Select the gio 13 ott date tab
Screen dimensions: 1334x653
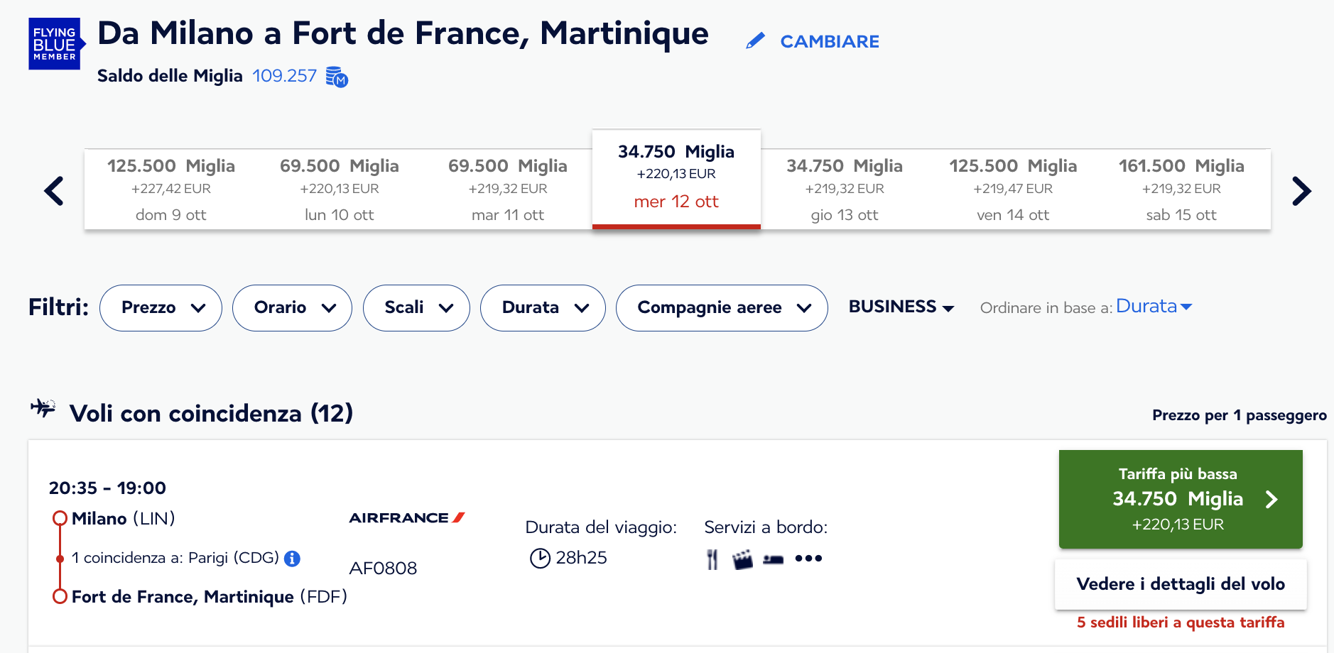[845, 190]
